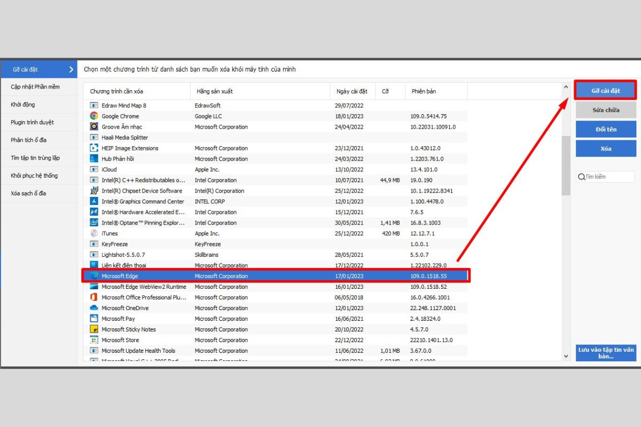Click the Đổi tên button
641x427 pixels.
click(x=606, y=129)
